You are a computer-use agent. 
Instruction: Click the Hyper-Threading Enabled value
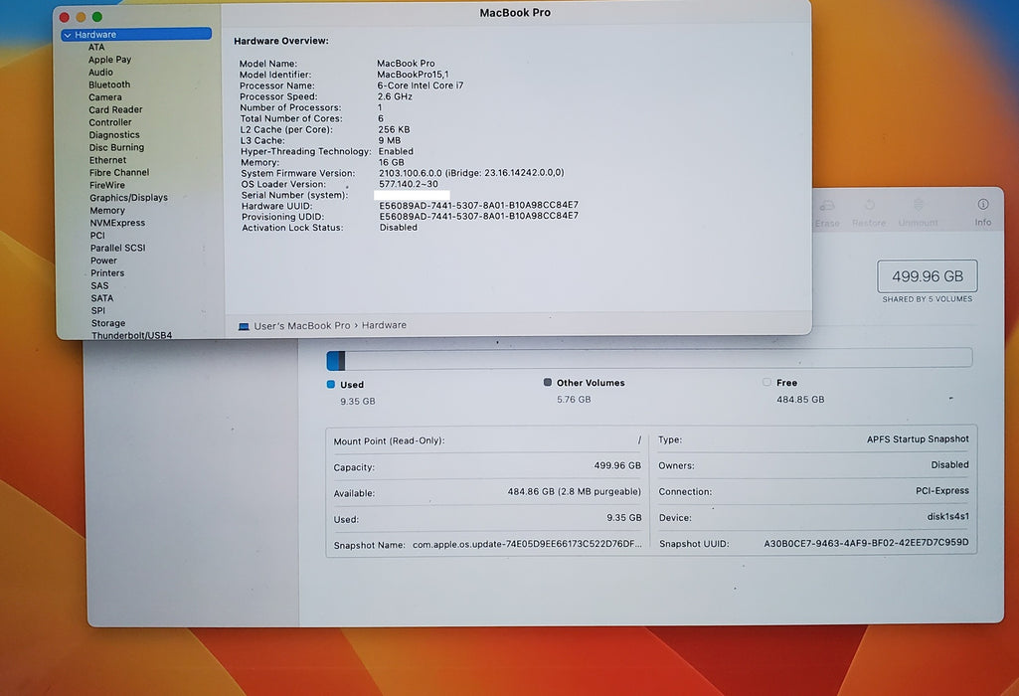coord(396,151)
